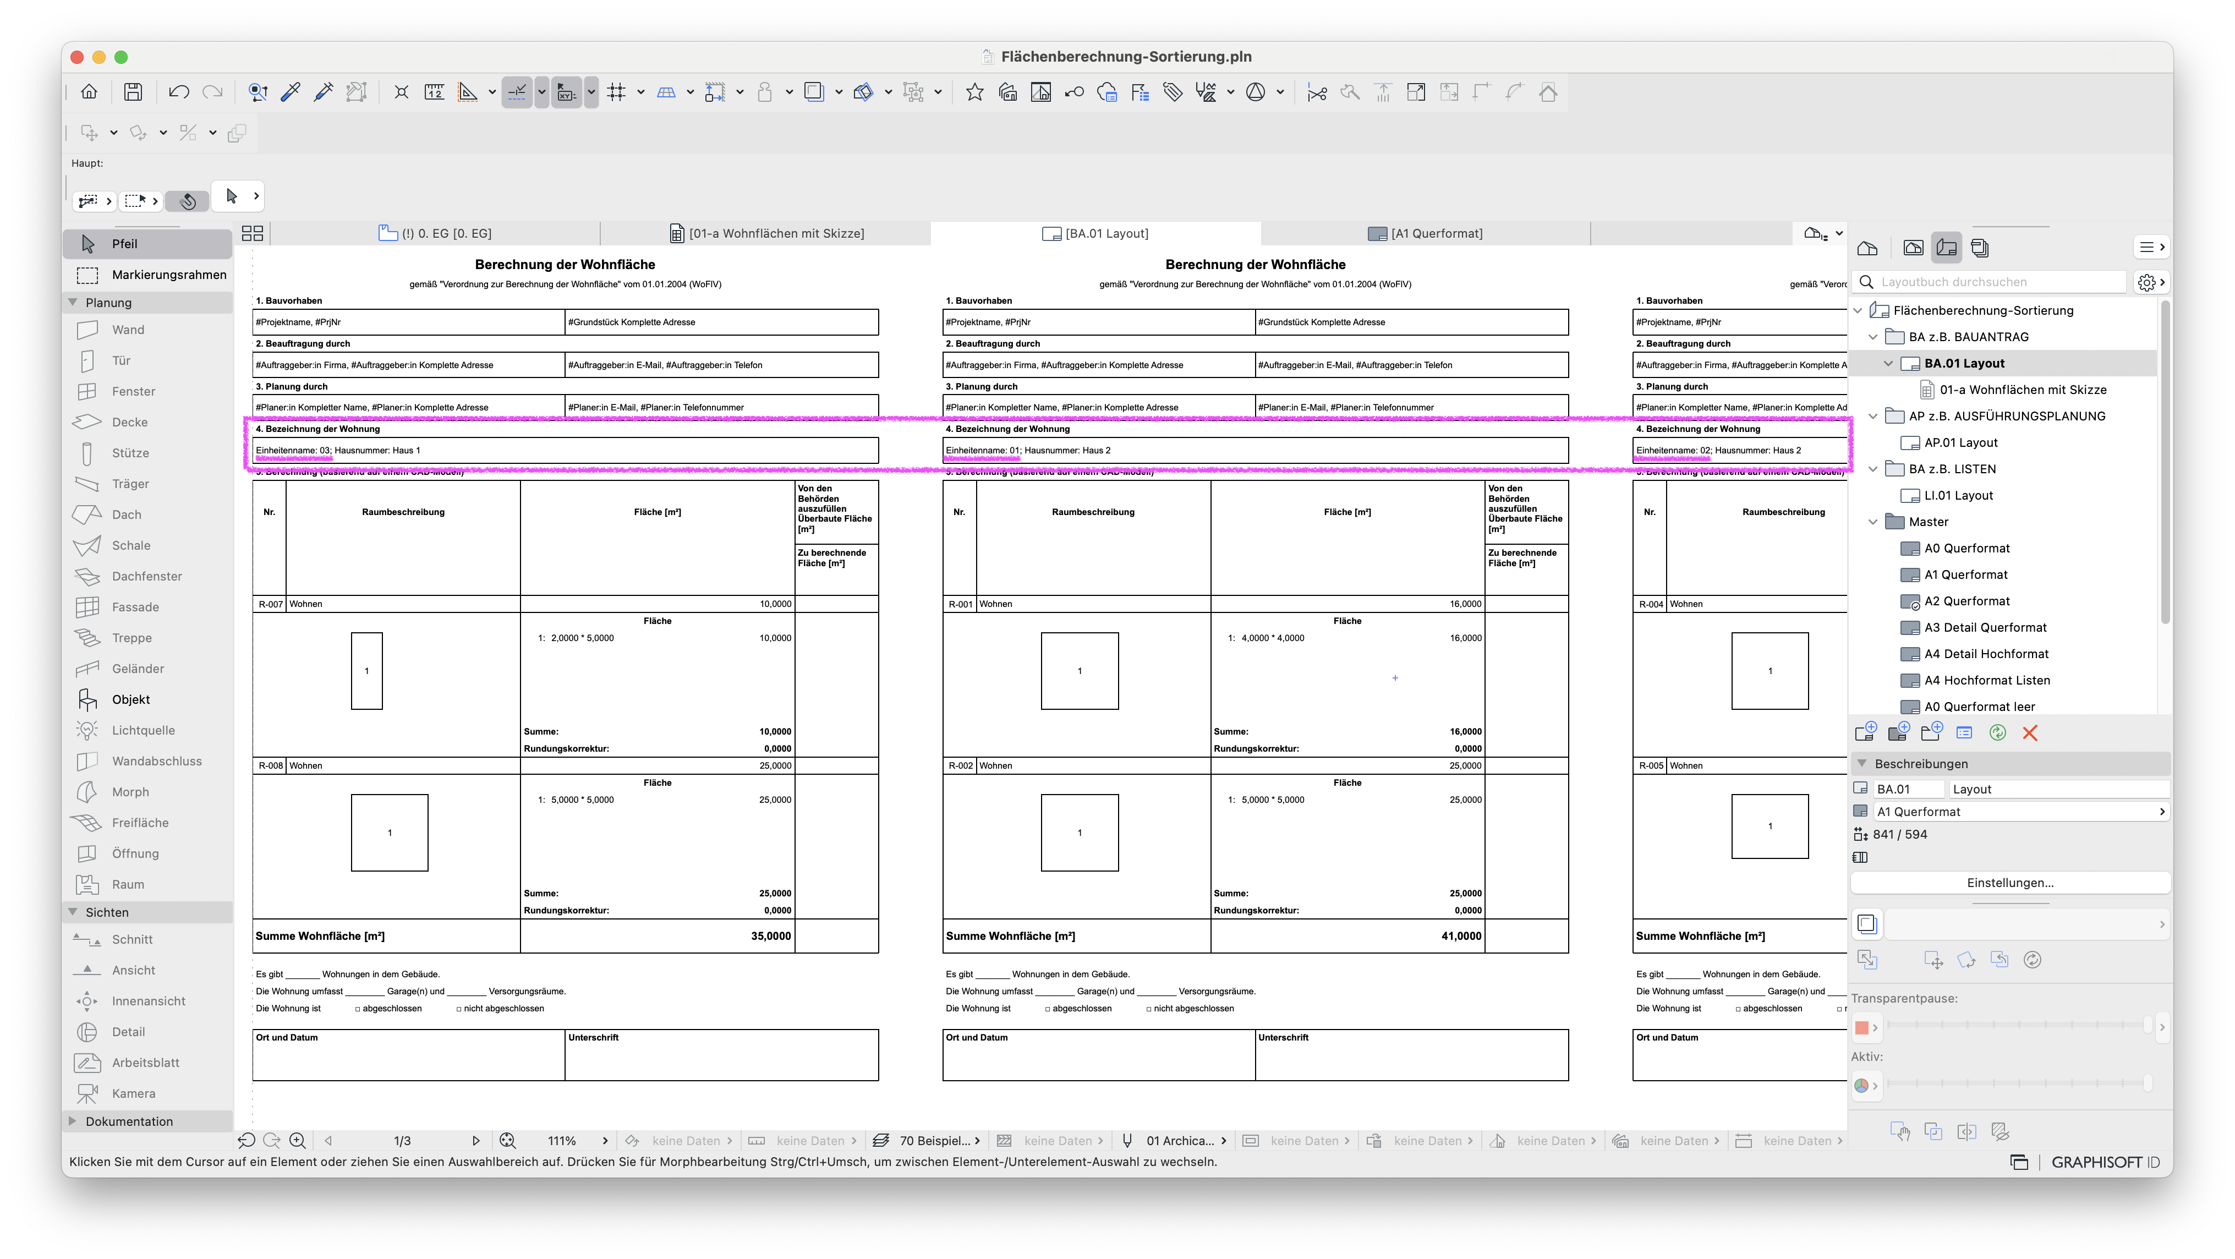The image size is (2235, 1259).
Task: Collapse the BA z.B. BAUANTRAG folder
Action: pos(1872,337)
